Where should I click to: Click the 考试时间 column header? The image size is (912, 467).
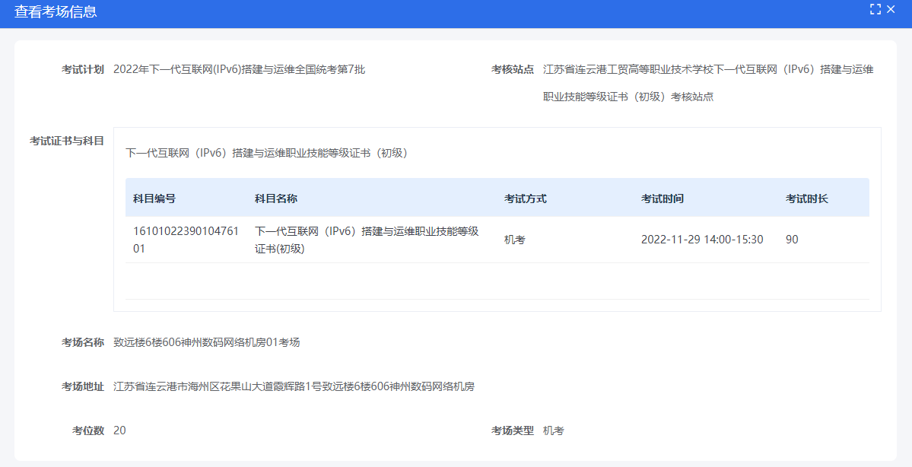coord(663,199)
